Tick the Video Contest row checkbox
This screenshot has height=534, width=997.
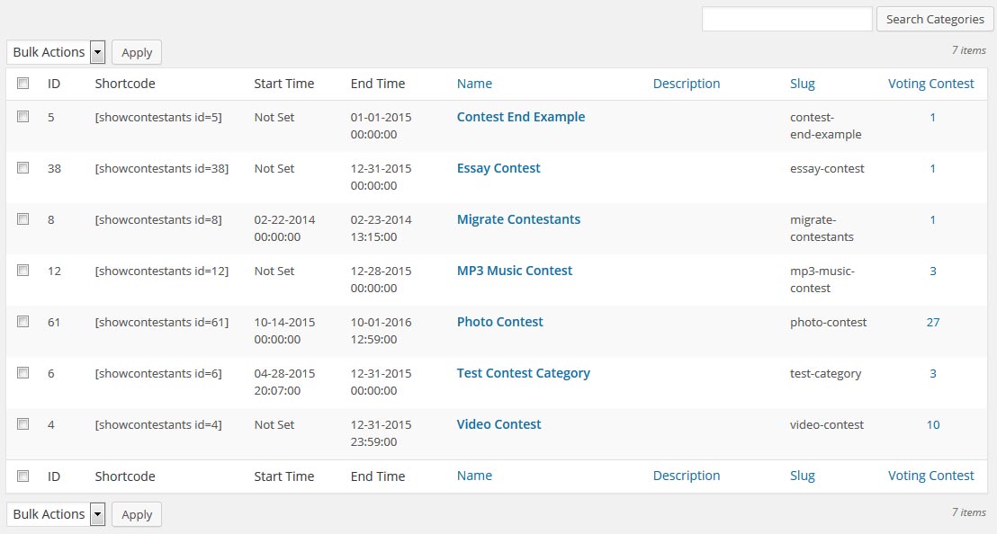(22, 423)
